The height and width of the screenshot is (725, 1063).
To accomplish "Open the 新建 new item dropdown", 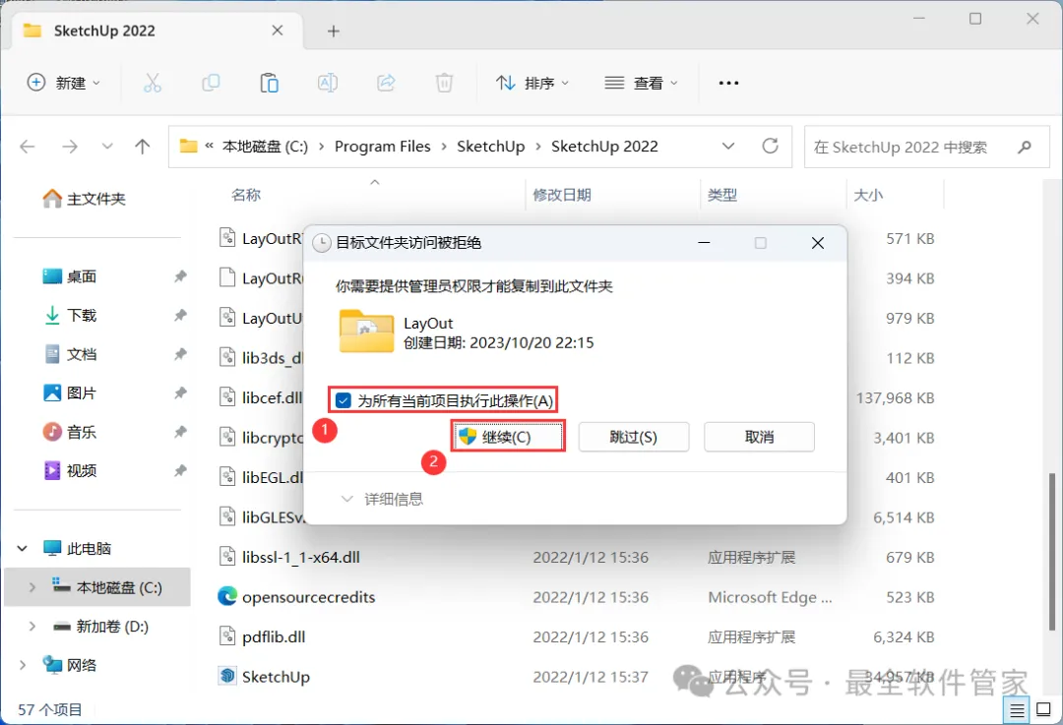I will click(63, 83).
